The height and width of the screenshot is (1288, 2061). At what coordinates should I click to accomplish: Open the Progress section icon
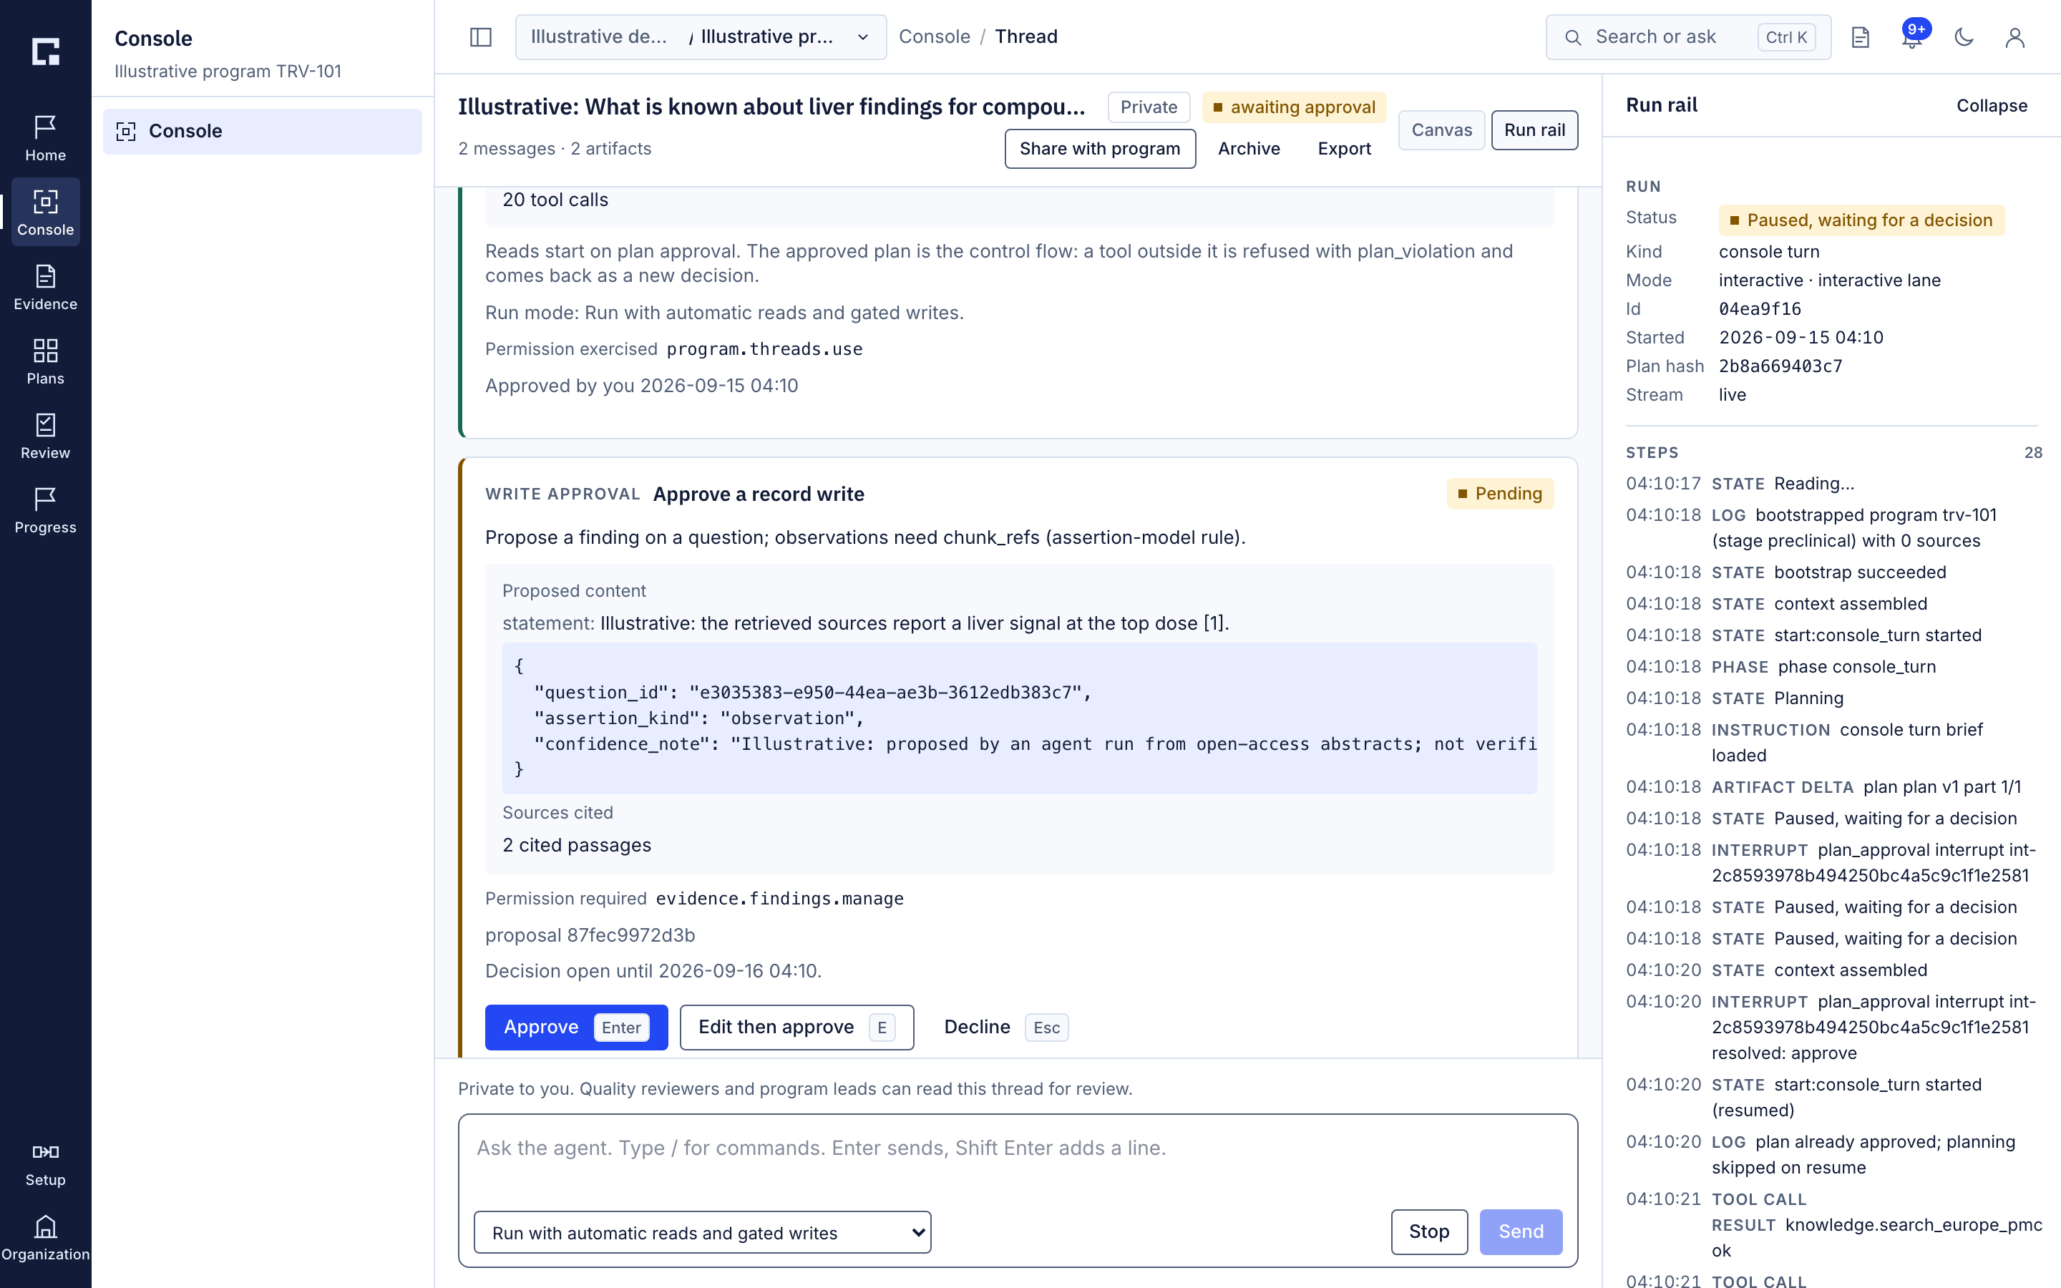tap(45, 509)
